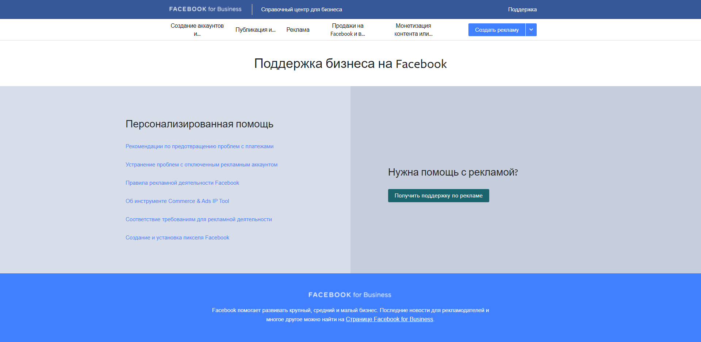Click the footer FACEBOOK for Business logo
Viewport: 701px width, 342px height.
tap(350, 295)
